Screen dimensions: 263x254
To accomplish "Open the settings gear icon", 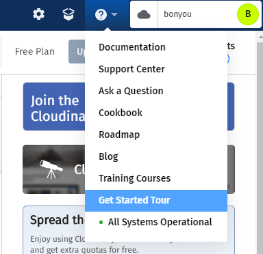I will click(38, 14).
